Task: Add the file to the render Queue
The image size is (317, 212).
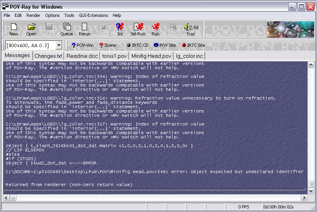Action: click(67, 29)
